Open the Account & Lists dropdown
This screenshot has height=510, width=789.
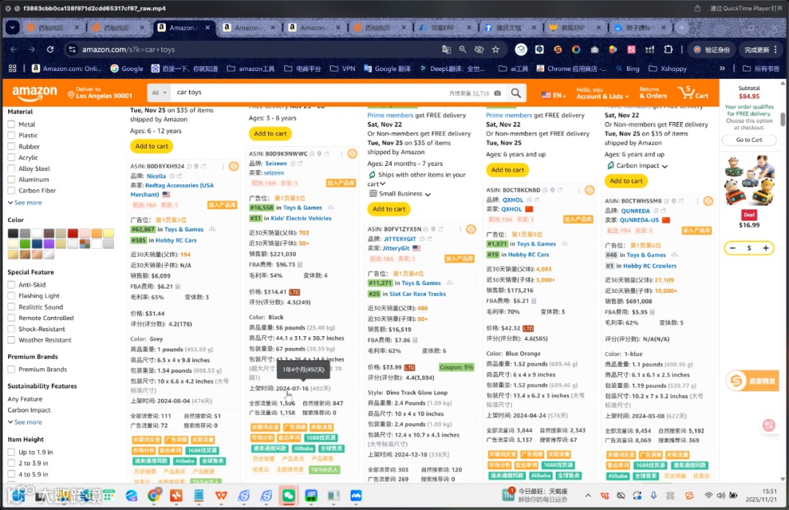tap(602, 93)
